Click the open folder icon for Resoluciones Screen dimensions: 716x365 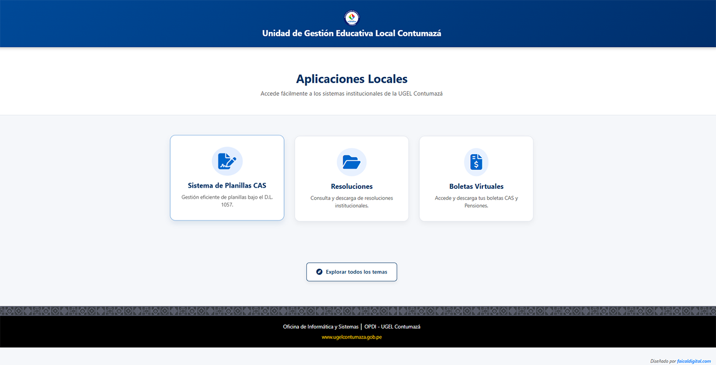click(351, 162)
